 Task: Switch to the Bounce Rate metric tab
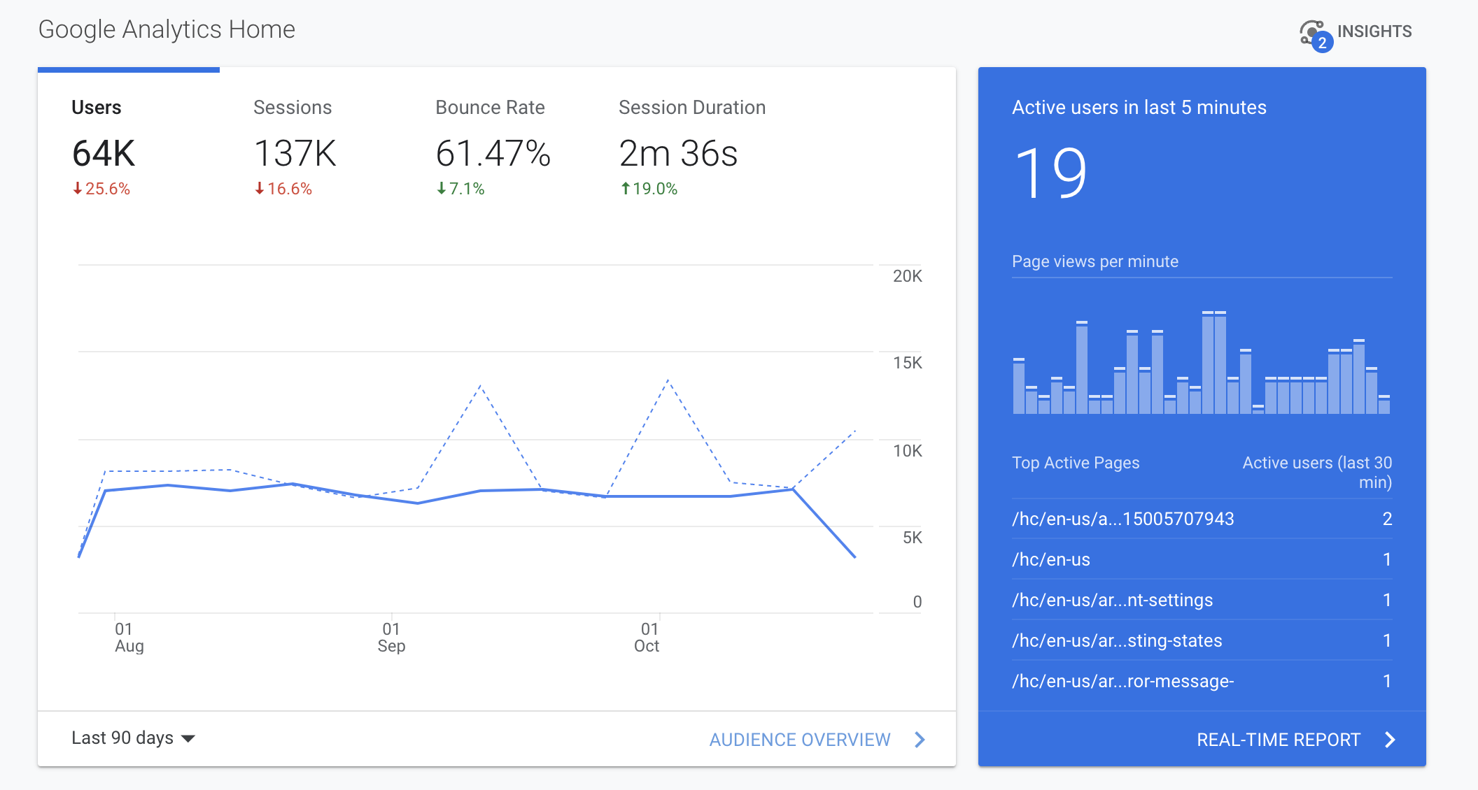490,107
